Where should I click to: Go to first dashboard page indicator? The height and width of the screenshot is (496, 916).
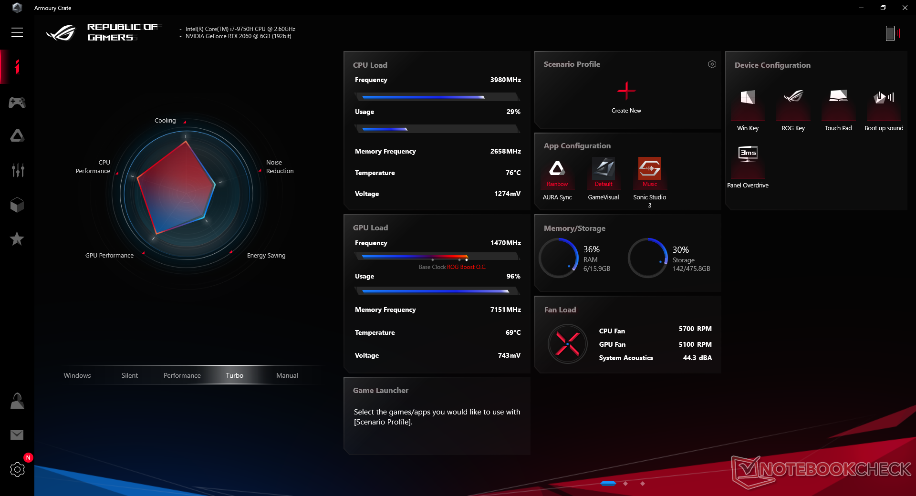pos(608,484)
